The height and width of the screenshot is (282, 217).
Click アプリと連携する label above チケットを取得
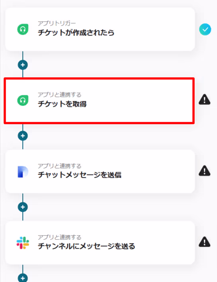[x=59, y=95]
